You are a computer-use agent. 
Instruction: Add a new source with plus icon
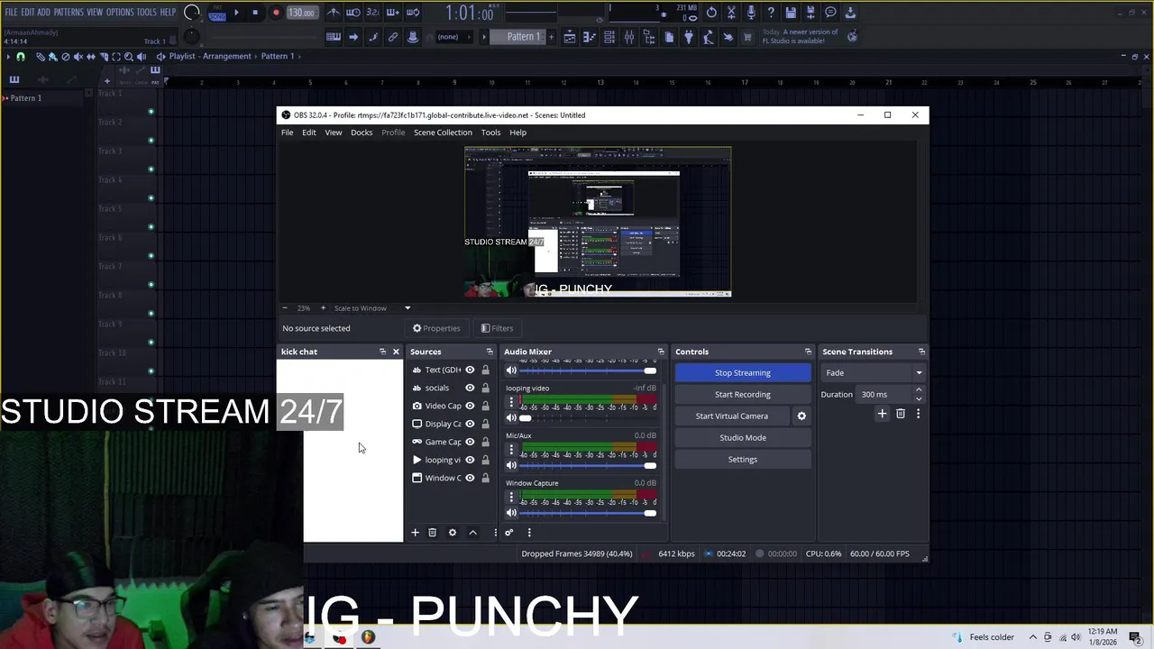(415, 533)
